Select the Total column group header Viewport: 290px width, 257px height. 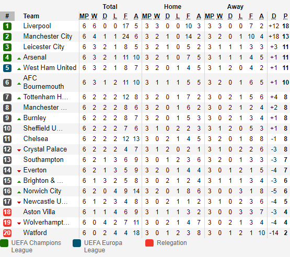click(110, 7)
